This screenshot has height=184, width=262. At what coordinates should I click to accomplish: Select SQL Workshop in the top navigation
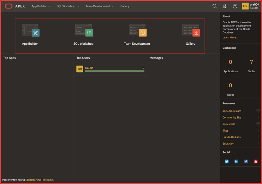click(66, 6)
